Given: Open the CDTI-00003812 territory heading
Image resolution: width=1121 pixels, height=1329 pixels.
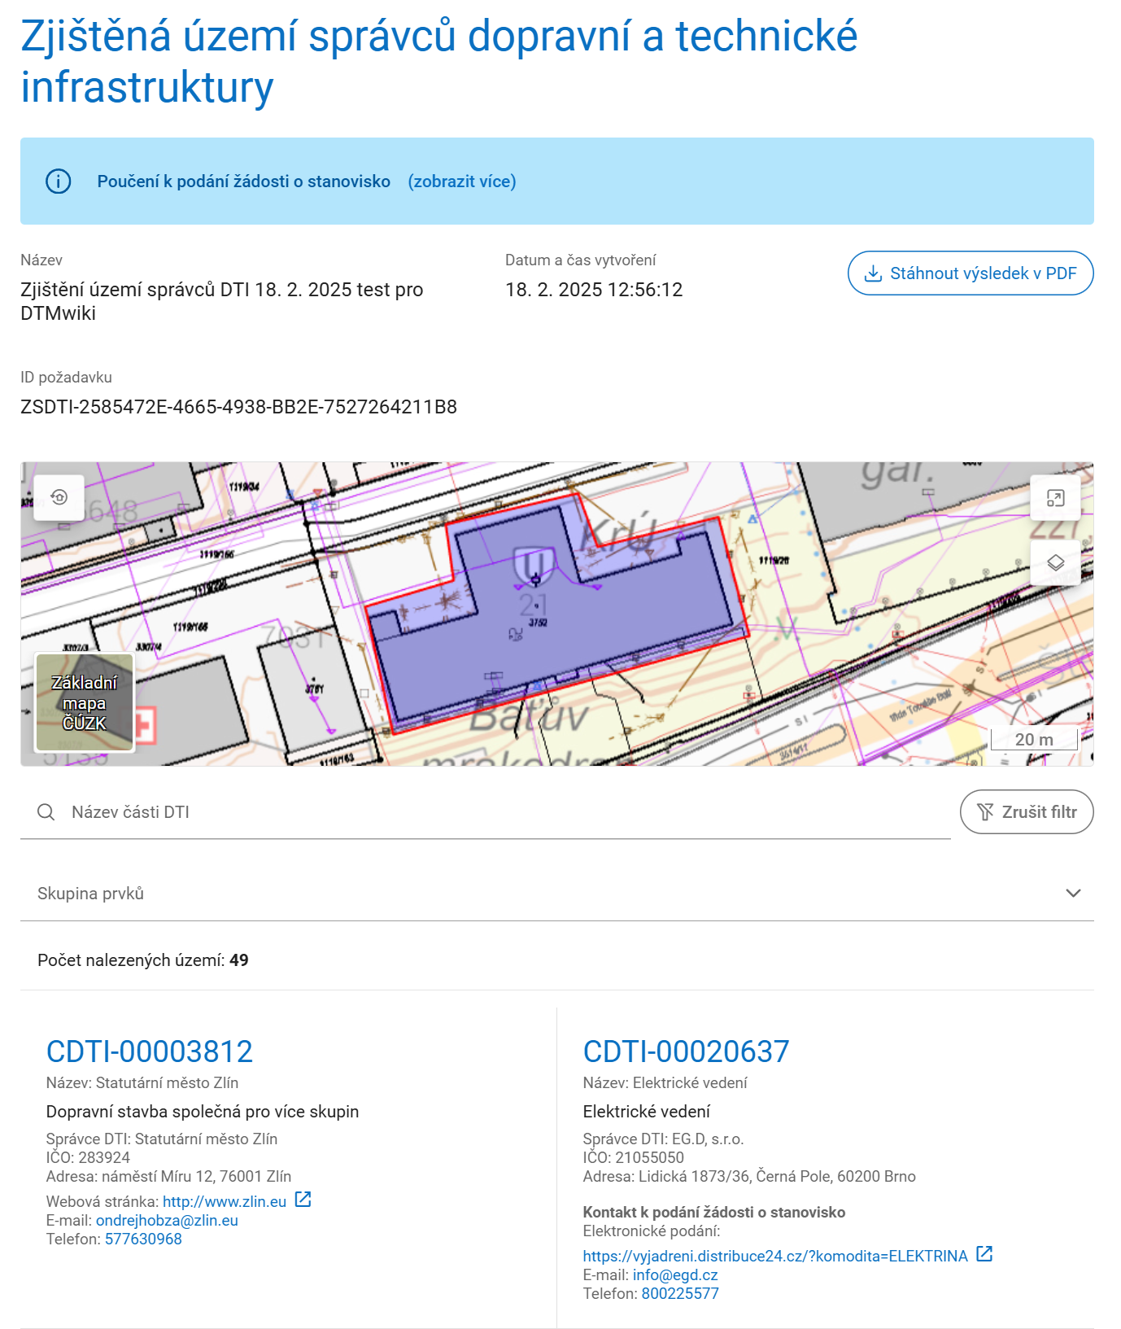Looking at the screenshot, I should point(150,1051).
